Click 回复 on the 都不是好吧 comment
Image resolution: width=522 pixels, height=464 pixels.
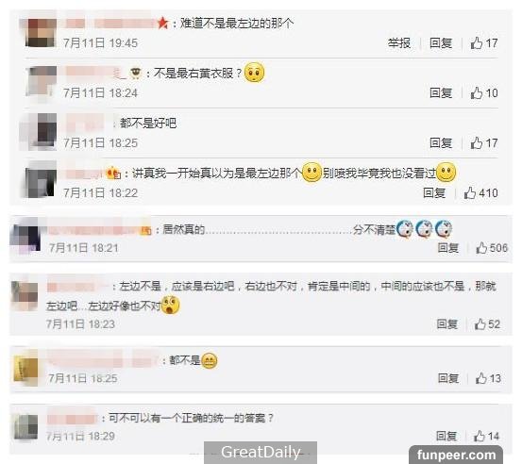click(441, 143)
